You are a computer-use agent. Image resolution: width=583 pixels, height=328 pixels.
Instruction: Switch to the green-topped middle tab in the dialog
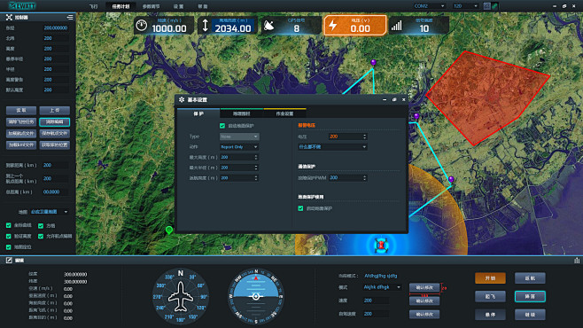(242, 113)
